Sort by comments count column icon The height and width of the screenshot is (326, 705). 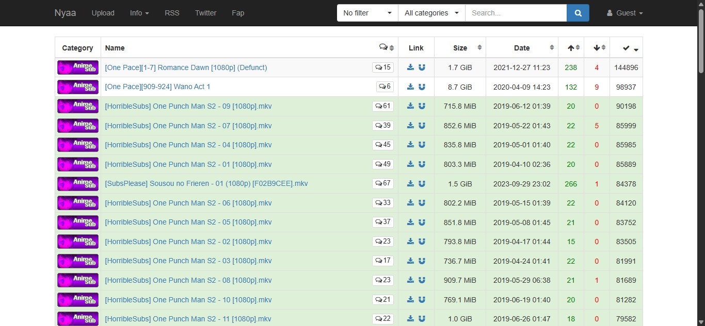(387, 48)
